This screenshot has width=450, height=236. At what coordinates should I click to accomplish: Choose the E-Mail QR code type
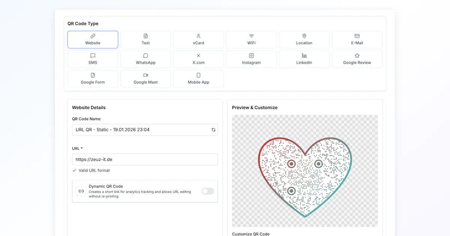tap(357, 39)
